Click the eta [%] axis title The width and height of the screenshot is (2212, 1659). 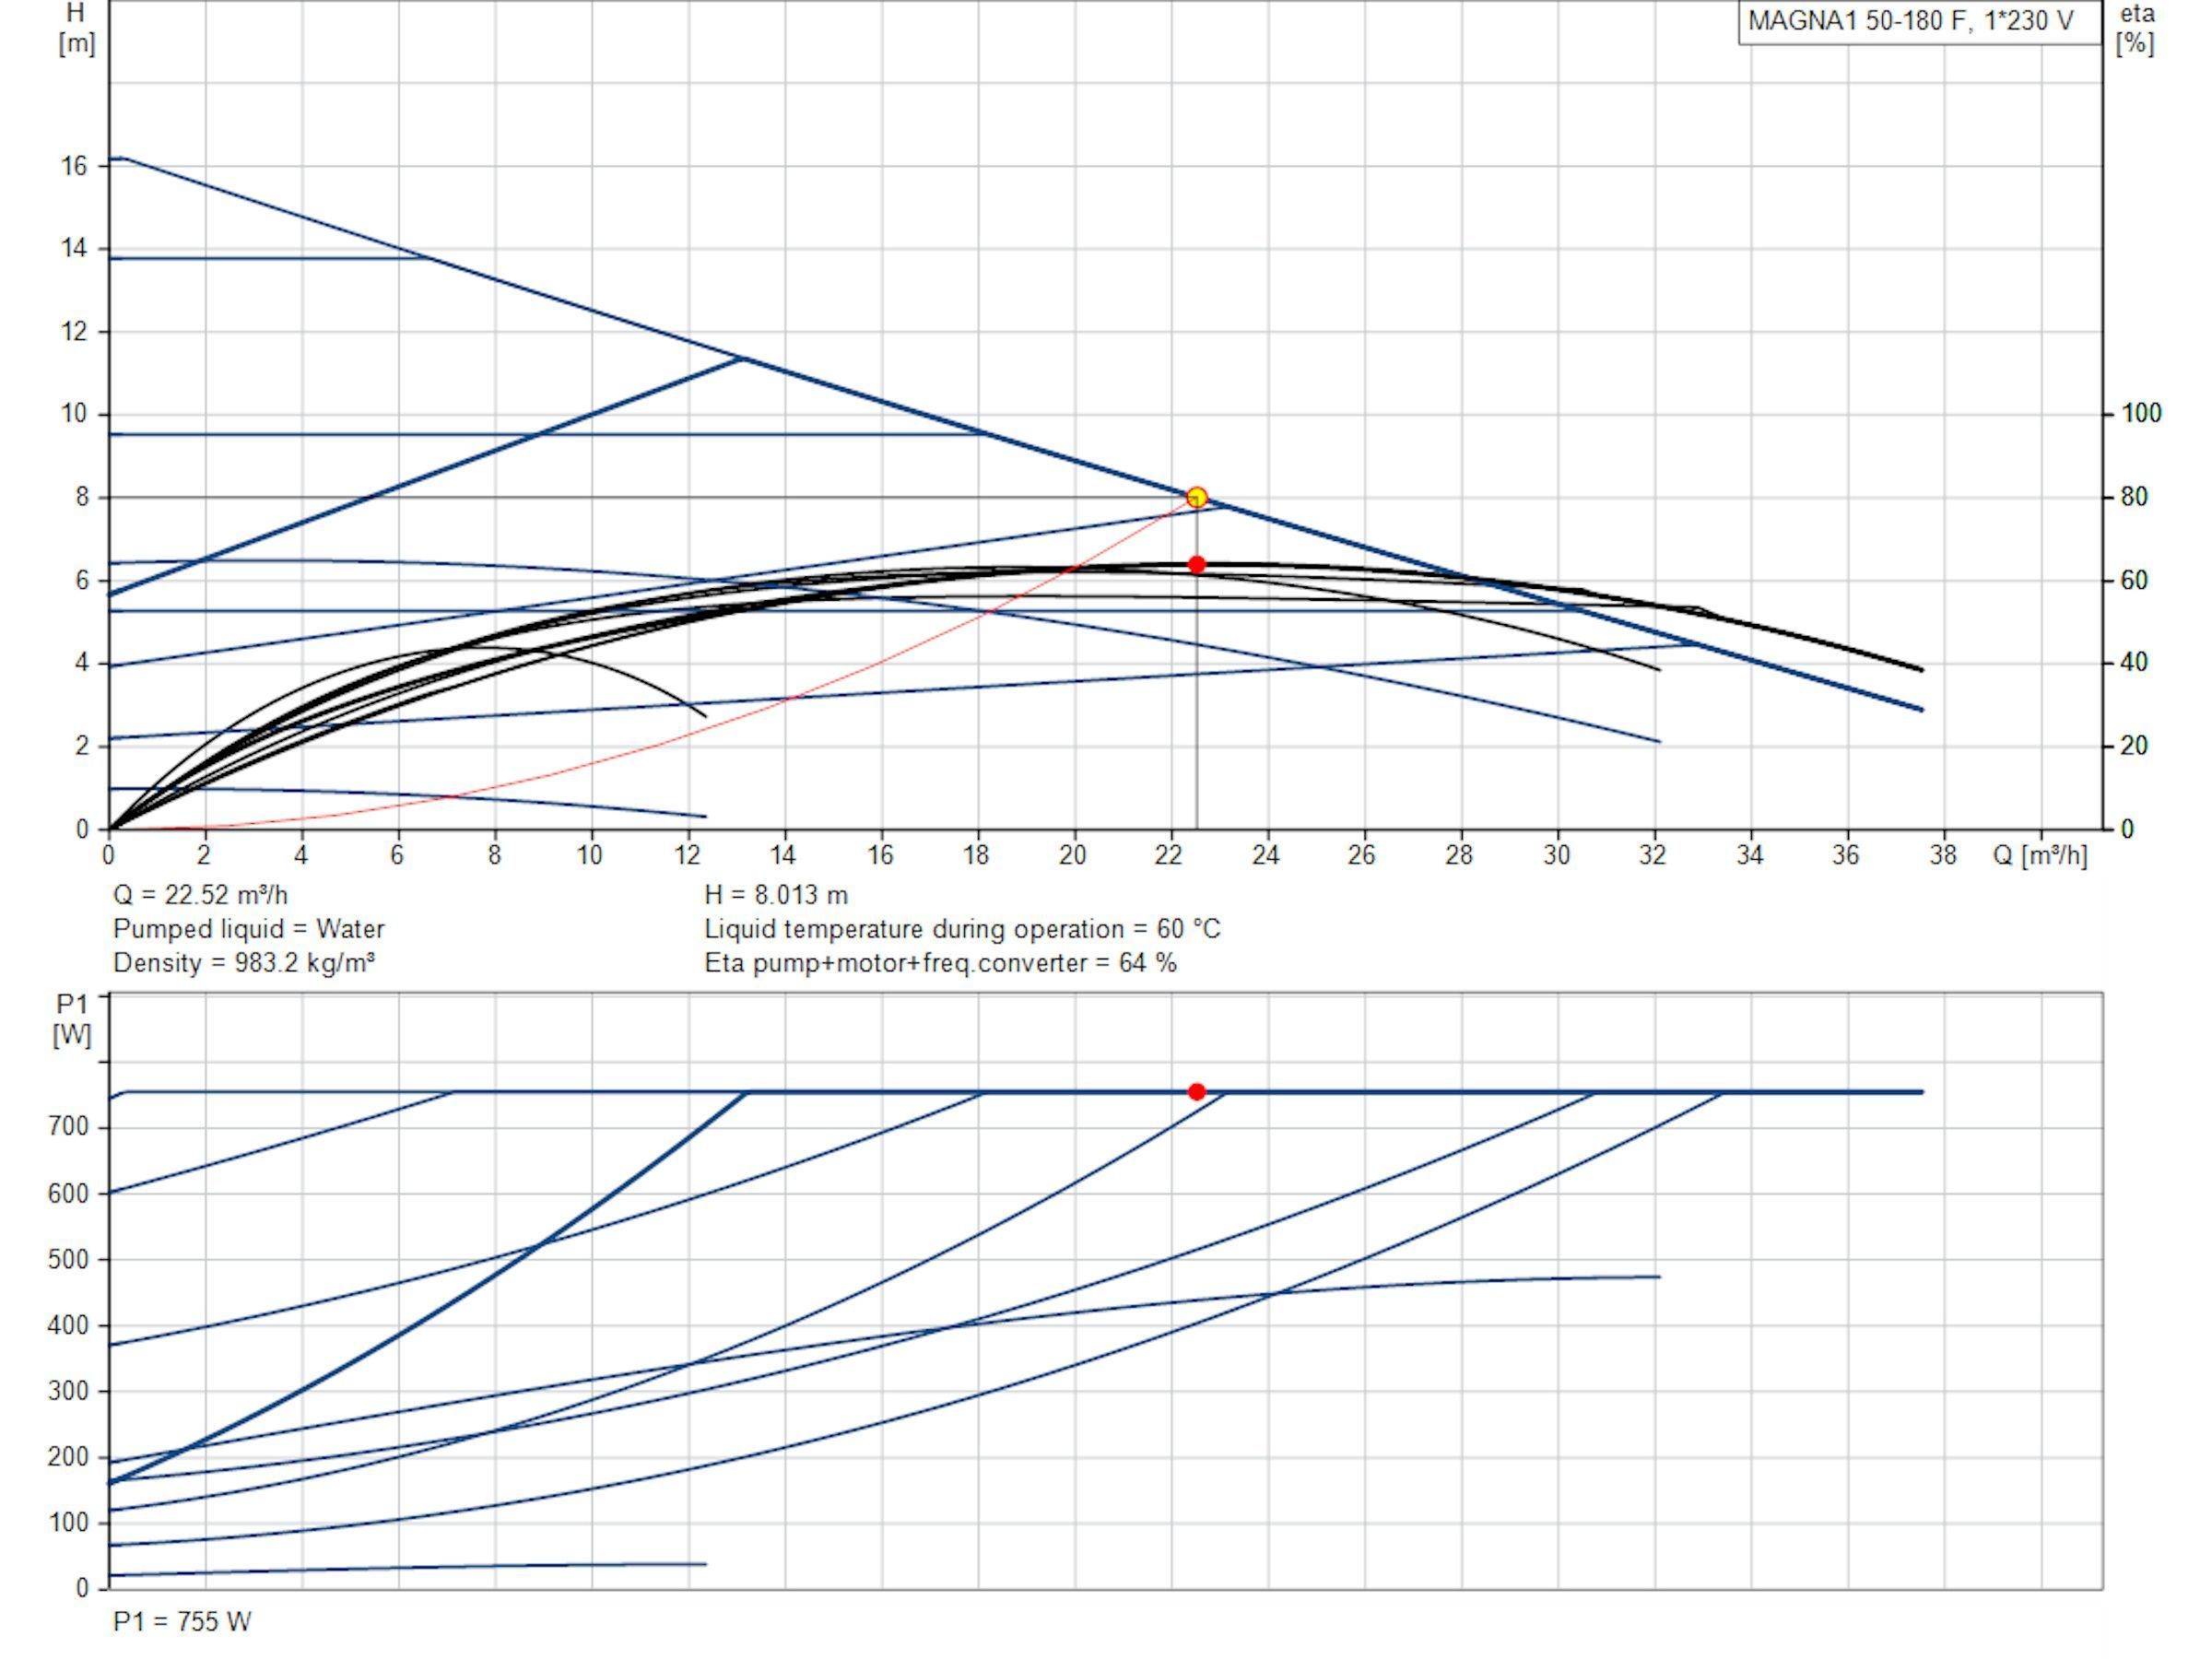pyautogui.click(x=2135, y=28)
